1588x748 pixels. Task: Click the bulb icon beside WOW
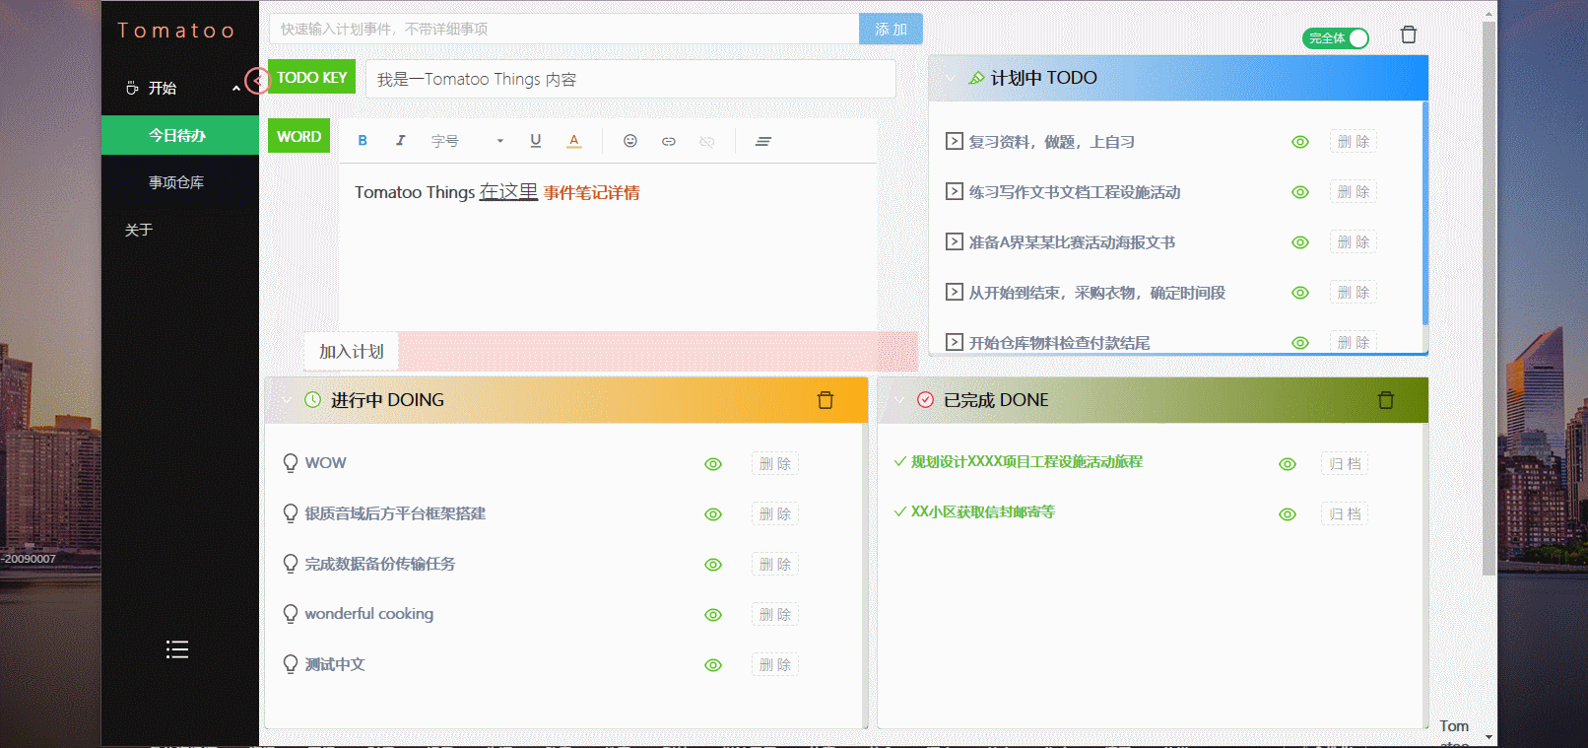291,463
